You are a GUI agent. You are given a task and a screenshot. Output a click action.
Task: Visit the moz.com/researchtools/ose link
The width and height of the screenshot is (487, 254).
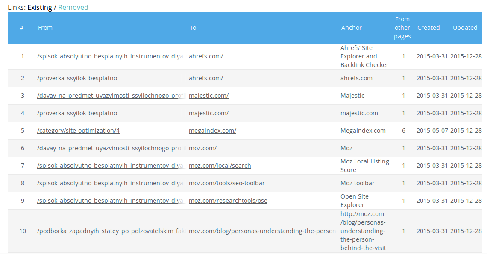(228, 201)
